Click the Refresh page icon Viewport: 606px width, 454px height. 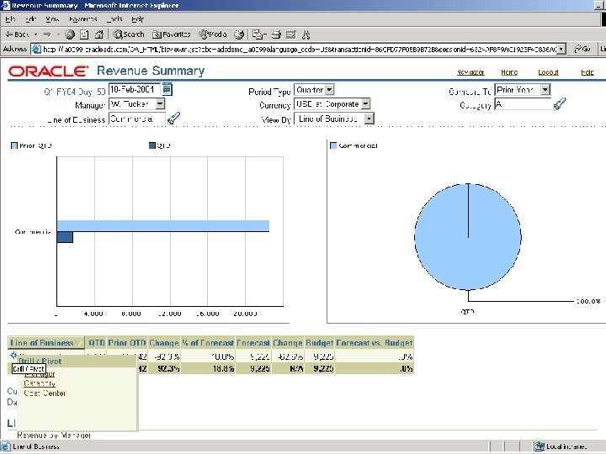click(84, 34)
